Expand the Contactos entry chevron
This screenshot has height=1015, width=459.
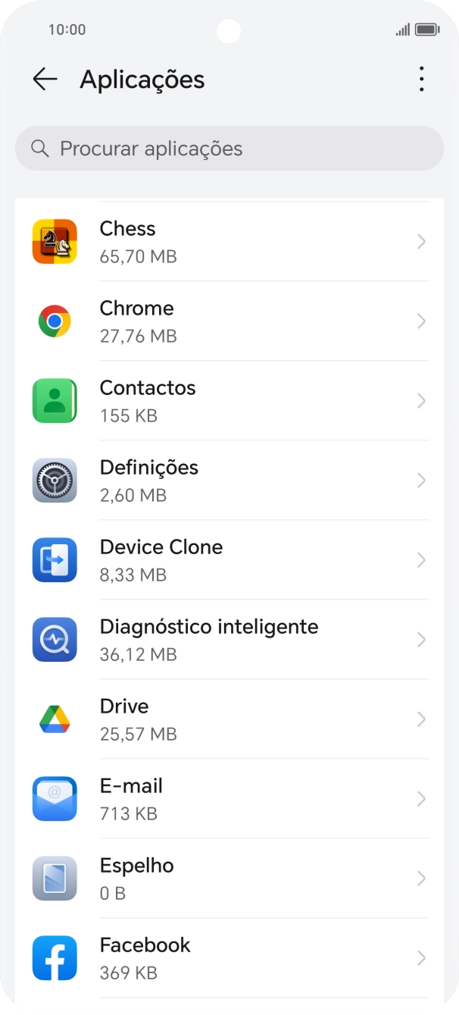tap(421, 400)
